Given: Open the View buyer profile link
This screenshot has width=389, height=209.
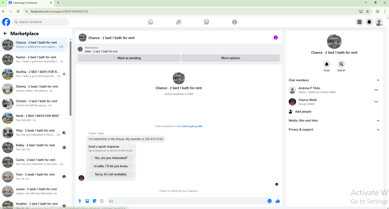Looking at the screenshot, I should click(192, 126).
